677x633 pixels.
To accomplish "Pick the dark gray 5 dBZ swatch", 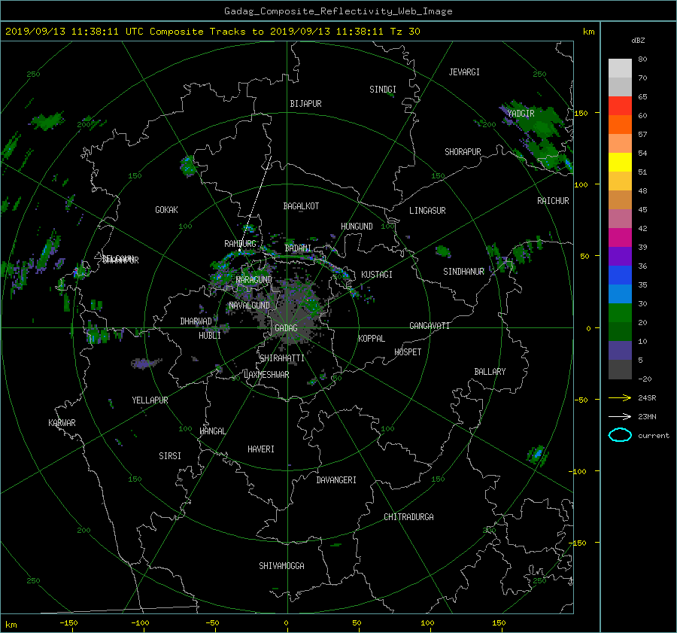I will click(620, 369).
